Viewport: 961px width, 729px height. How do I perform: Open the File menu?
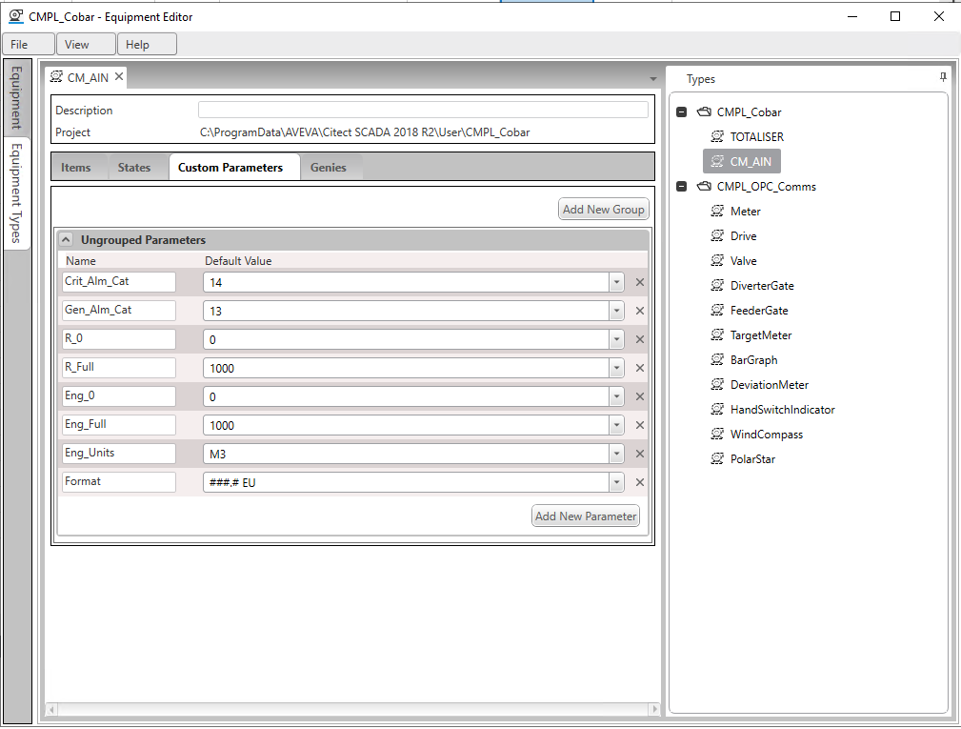point(29,44)
